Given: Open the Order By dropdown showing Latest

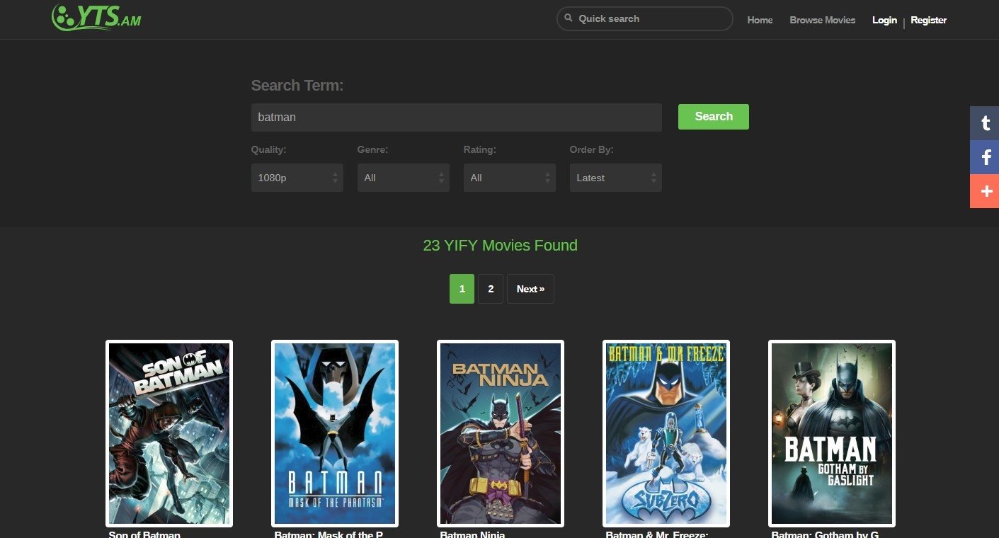Looking at the screenshot, I should (616, 178).
